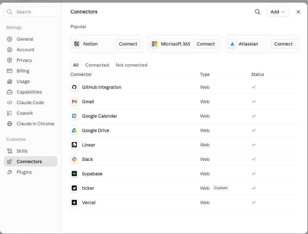308x234 pixels.
Task: Open the Skills page
Action: click(31, 151)
